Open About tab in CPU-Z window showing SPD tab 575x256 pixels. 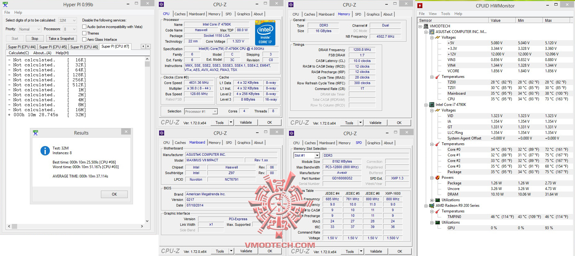388,143
